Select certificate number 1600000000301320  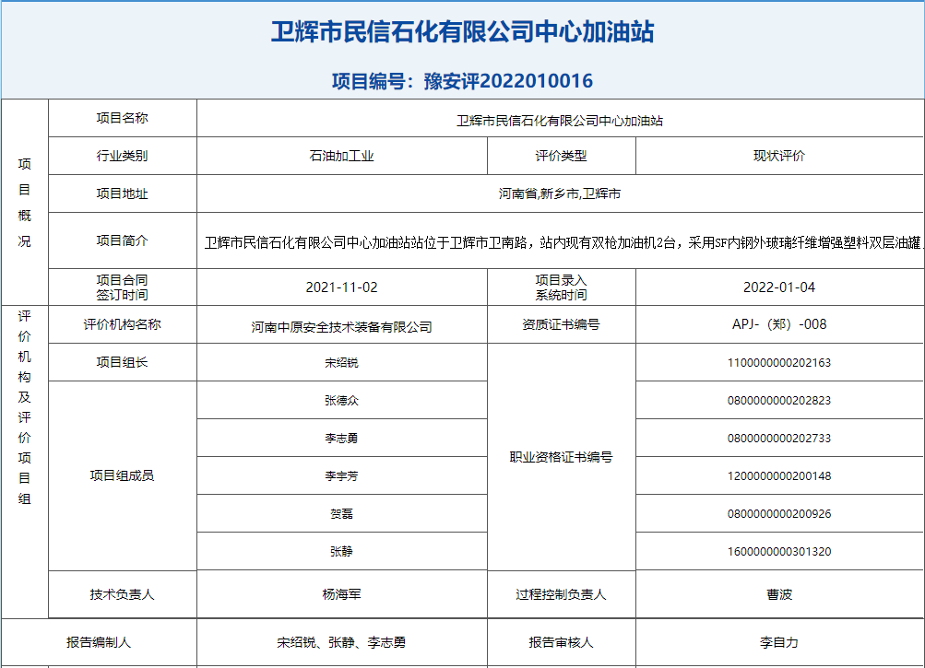779,551
